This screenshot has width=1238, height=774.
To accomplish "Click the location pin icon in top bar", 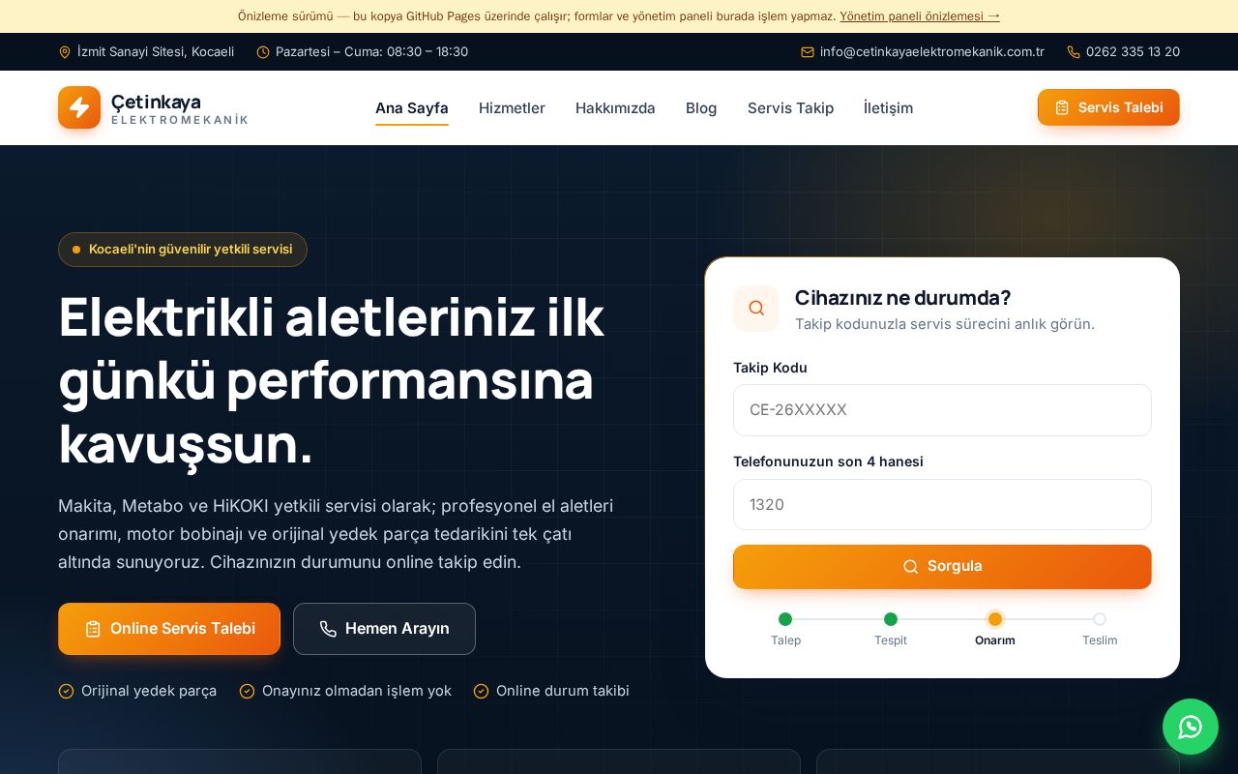I will [x=65, y=52].
